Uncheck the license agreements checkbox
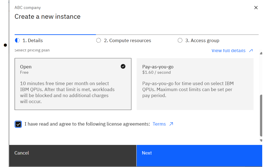The height and width of the screenshot is (167, 267). [18, 124]
